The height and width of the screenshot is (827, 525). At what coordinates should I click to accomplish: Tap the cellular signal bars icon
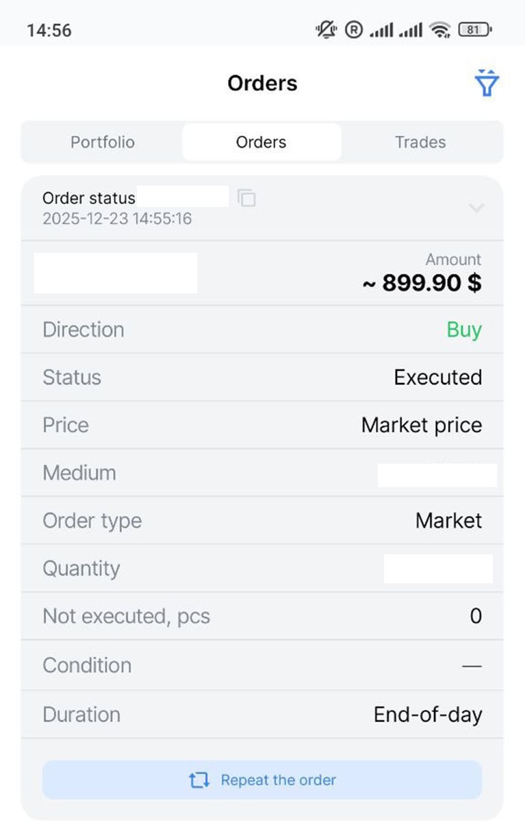click(382, 29)
